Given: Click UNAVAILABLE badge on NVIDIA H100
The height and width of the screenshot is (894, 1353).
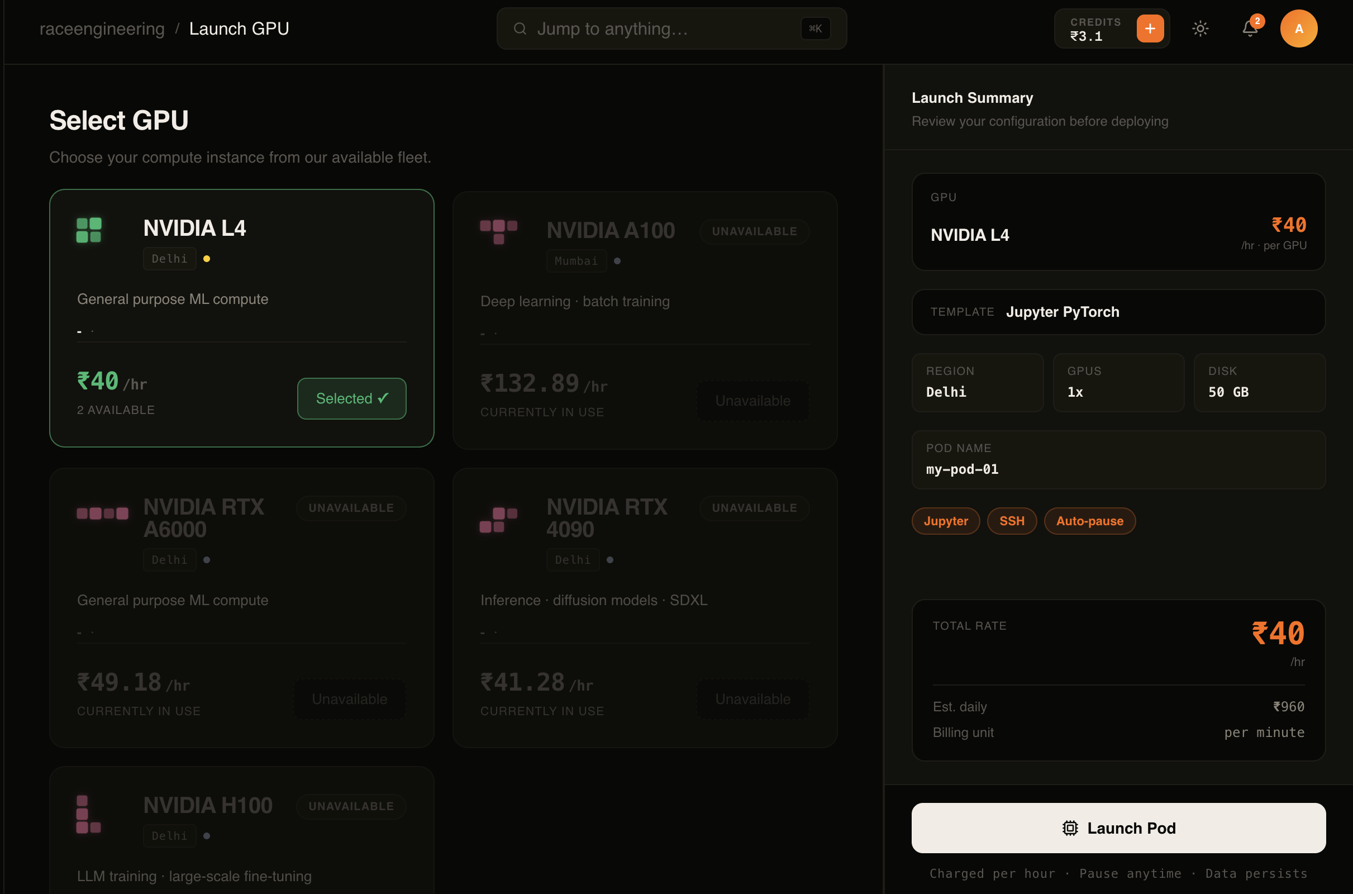Looking at the screenshot, I should click(351, 807).
